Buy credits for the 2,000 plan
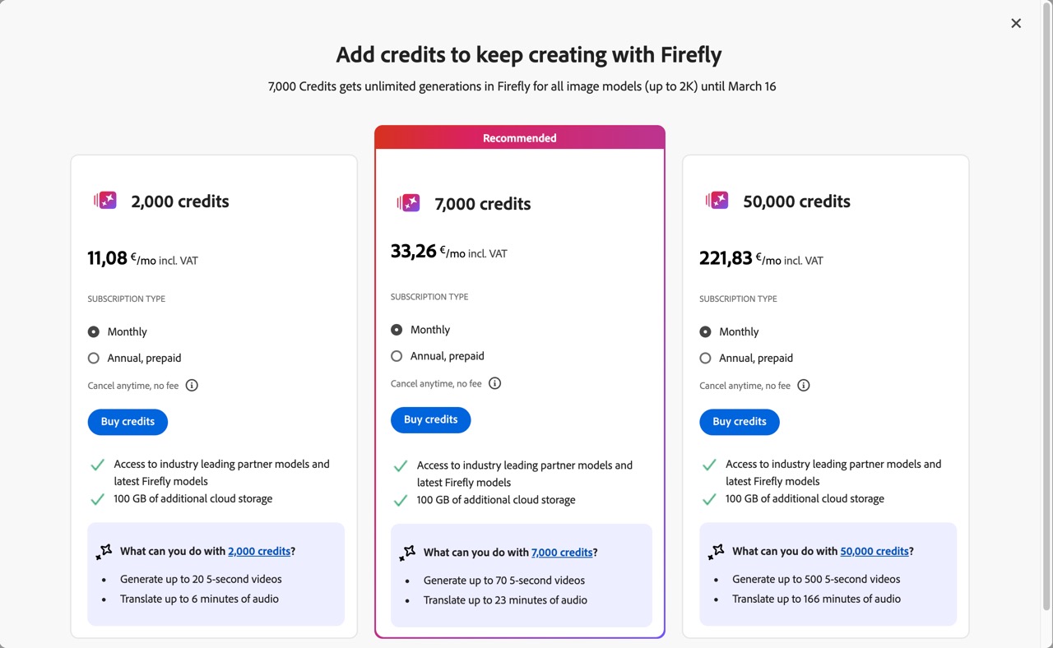The width and height of the screenshot is (1053, 648). tap(128, 422)
